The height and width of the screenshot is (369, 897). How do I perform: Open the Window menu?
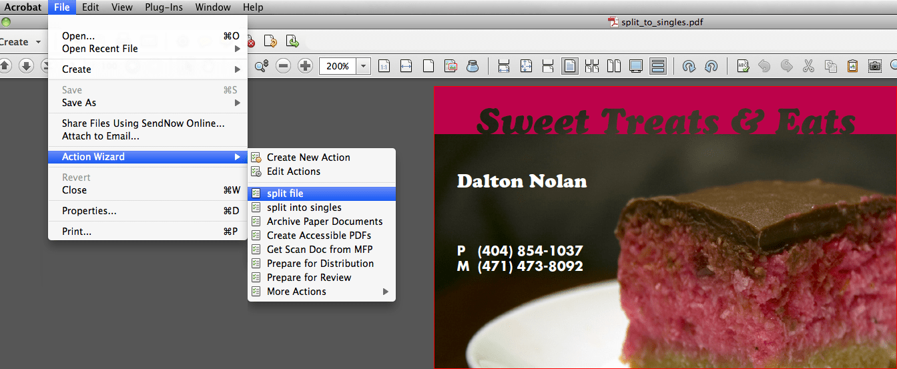pos(213,7)
